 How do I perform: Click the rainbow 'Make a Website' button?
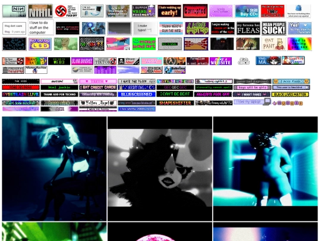pos(221,61)
